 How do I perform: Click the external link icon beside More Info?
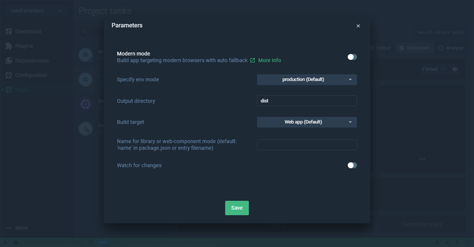tap(252, 60)
